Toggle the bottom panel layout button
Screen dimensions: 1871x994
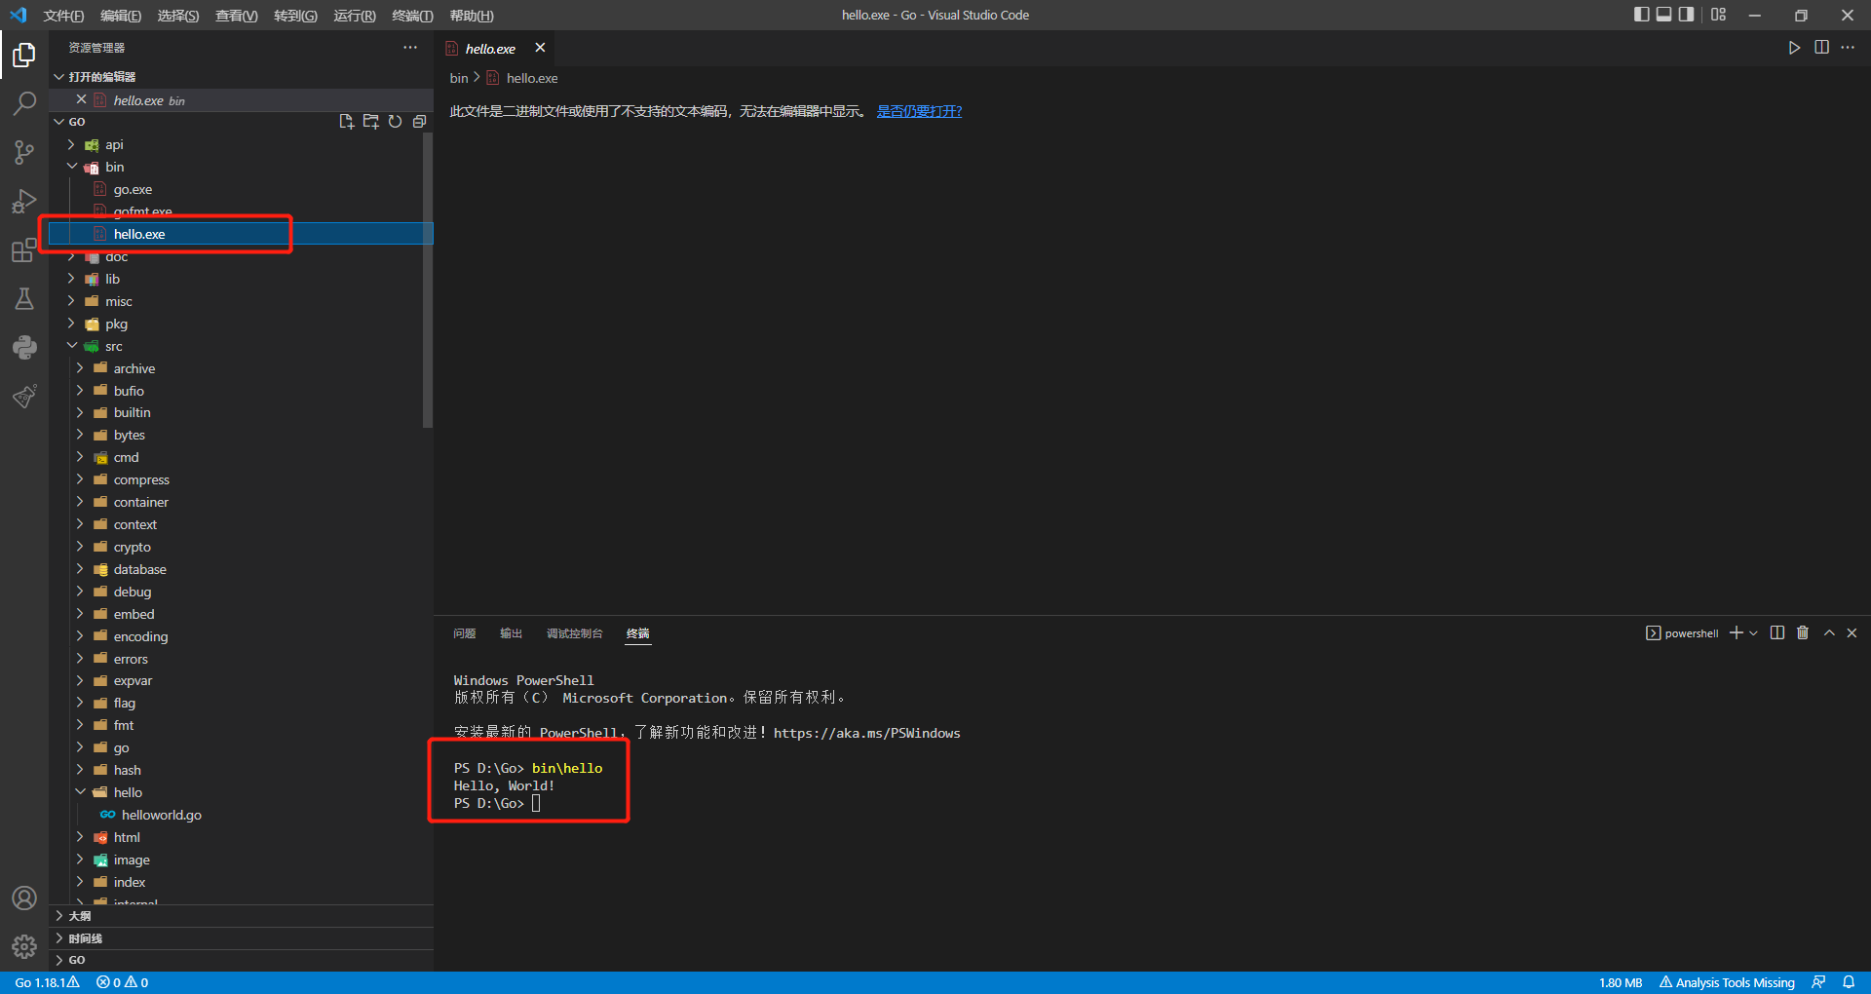[1663, 15]
